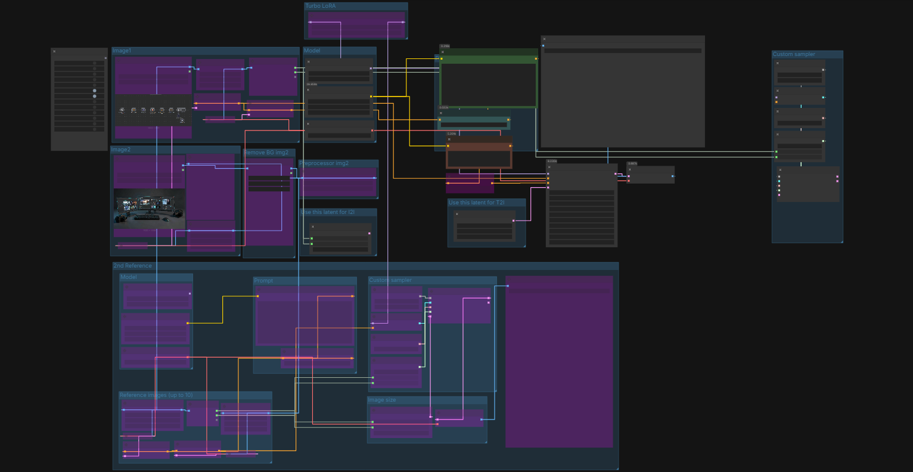Viewport: 913px width, 472px height.
Task: Click the Reference images (up to 10) title
Action: [156, 395]
